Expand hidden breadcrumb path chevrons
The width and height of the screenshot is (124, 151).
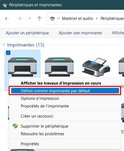58,18
